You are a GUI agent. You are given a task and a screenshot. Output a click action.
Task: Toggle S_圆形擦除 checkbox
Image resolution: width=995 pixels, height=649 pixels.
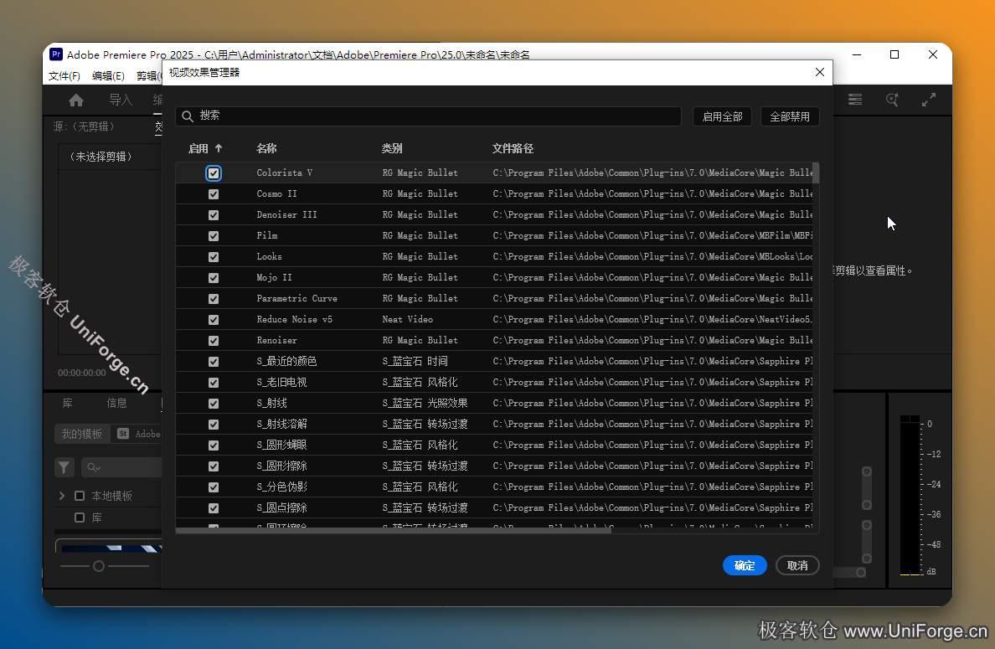tap(214, 466)
